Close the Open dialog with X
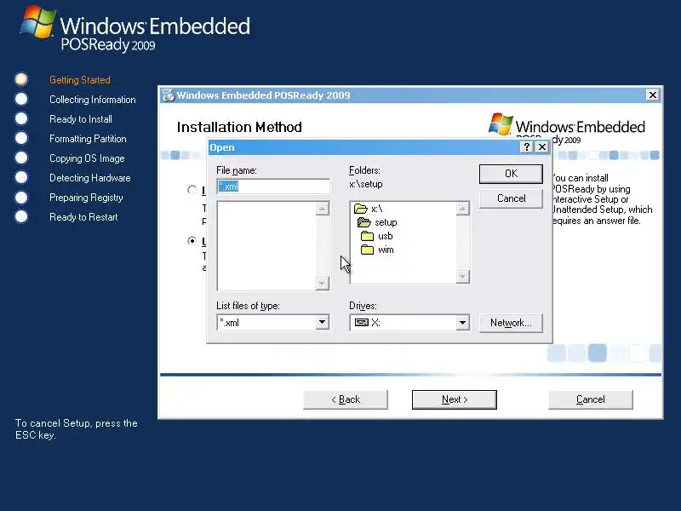The image size is (681, 511). (x=542, y=147)
